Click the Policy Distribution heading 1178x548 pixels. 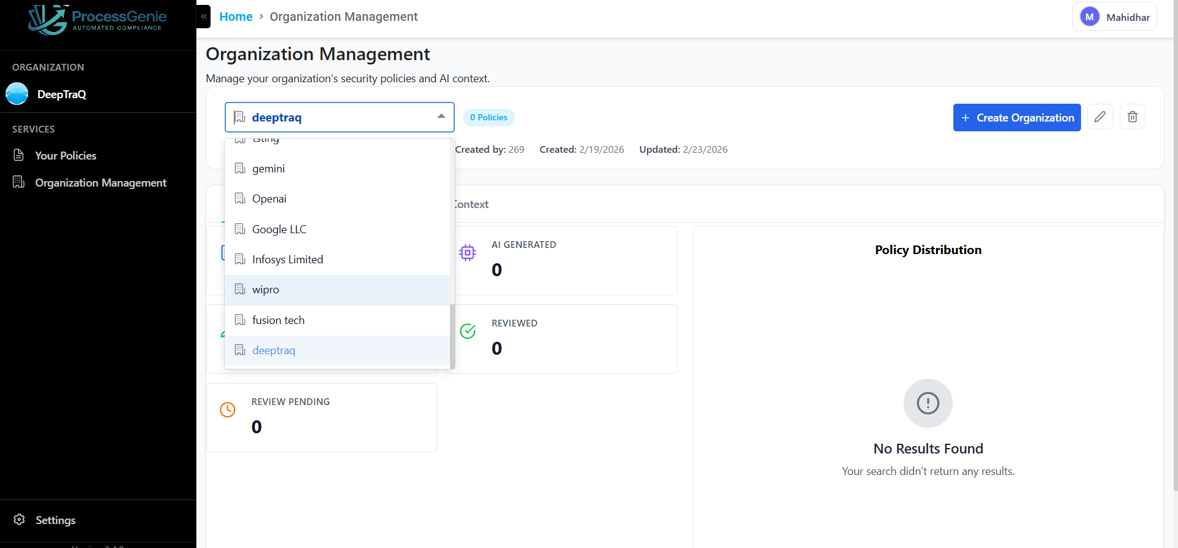point(928,250)
